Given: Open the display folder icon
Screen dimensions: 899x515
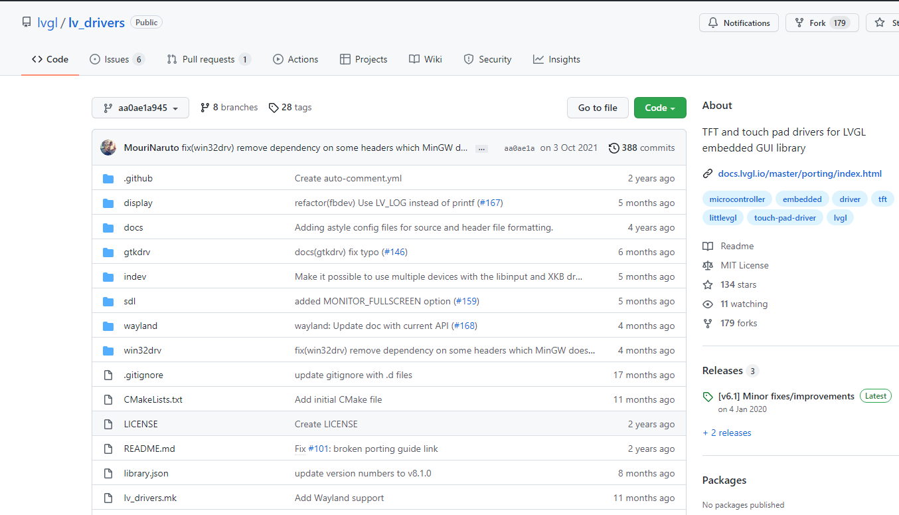Looking at the screenshot, I should 108,203.
